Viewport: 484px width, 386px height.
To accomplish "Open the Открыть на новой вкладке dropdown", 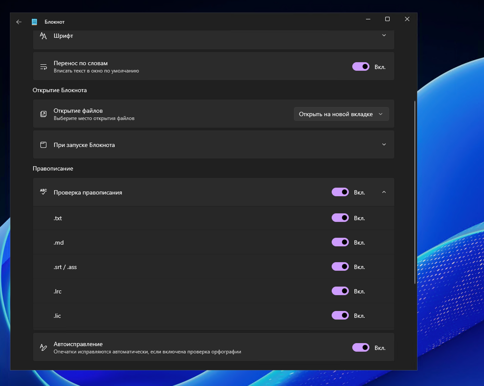I will 341,114.
